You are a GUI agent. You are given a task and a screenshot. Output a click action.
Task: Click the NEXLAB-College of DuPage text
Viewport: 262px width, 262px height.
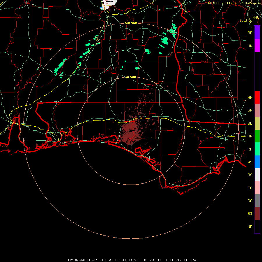232,3
